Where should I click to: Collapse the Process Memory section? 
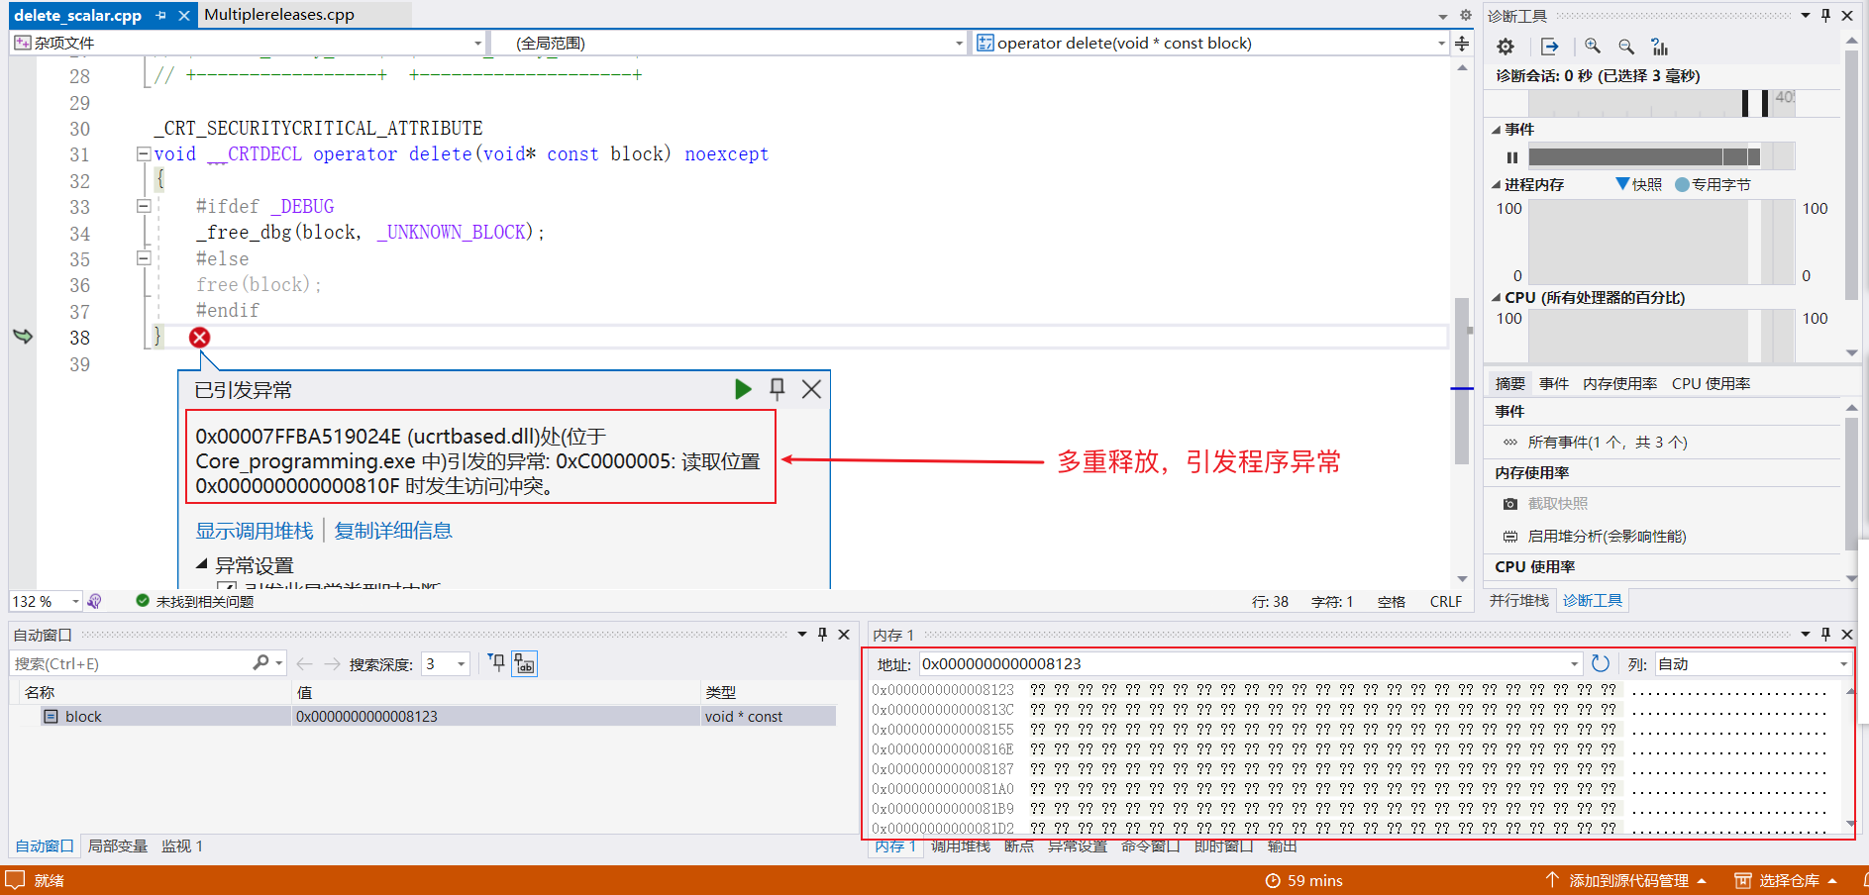[1496, 185]
